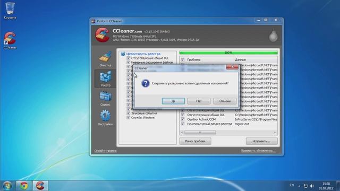Click the Piriform pear icon
Viewport: 340px width, 191px height.
pyautogui.click(x=273, y=36)
